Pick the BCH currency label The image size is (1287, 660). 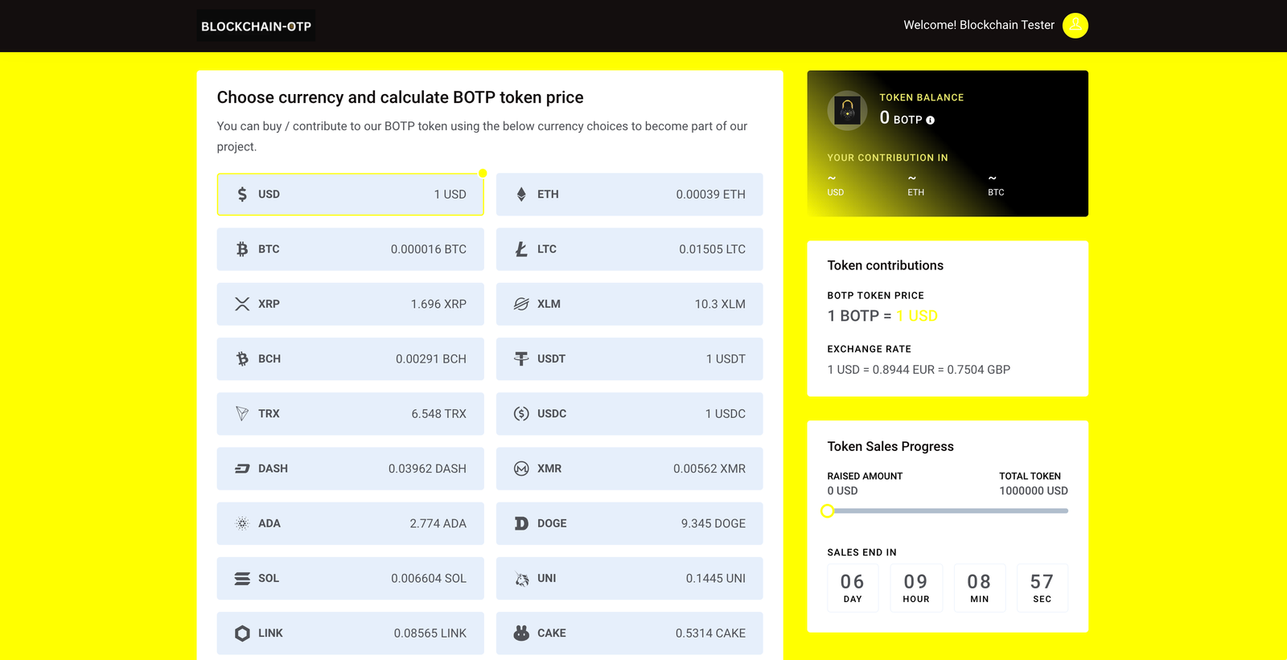[269, 359]
